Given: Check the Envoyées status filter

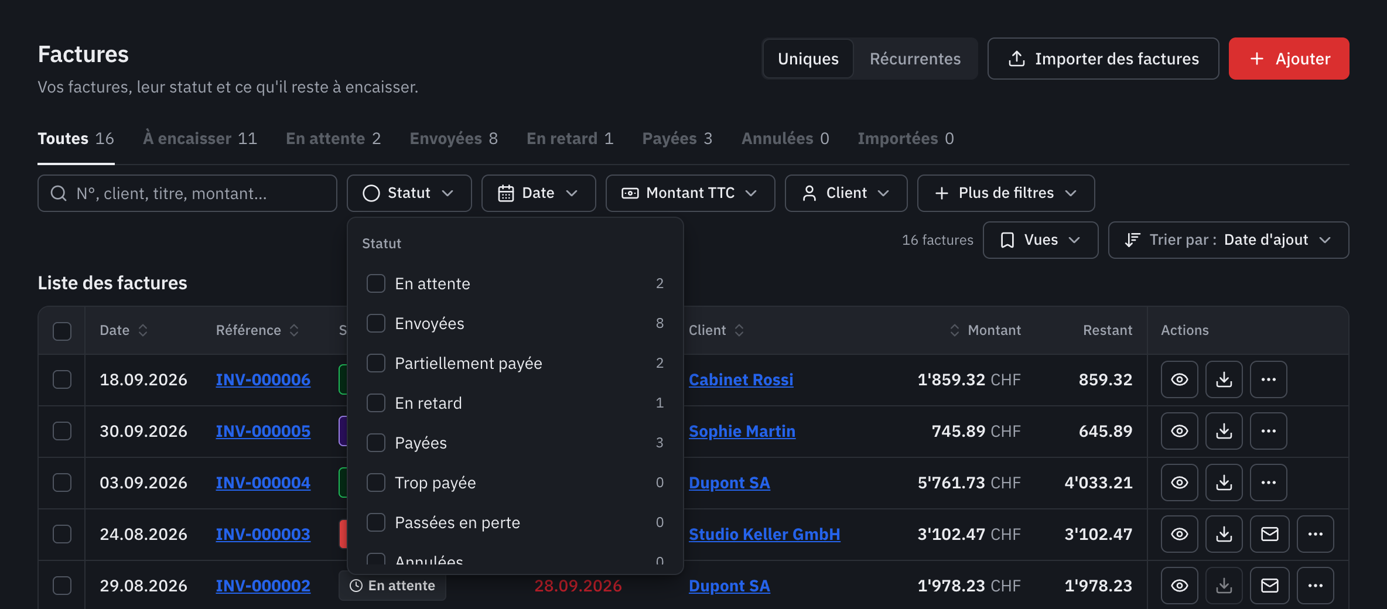Looking at the screenshot, I should 376,323.
